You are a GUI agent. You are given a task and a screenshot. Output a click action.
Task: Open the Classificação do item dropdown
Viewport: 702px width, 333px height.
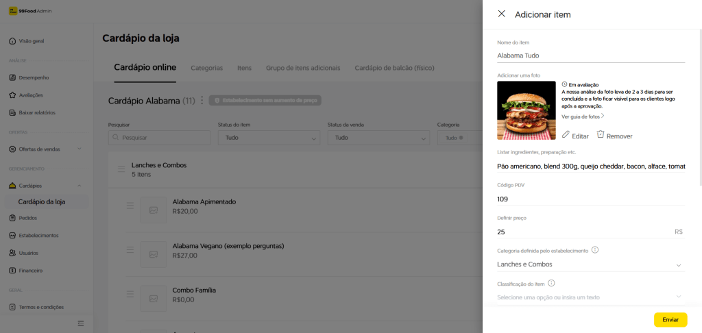[679, 297]
